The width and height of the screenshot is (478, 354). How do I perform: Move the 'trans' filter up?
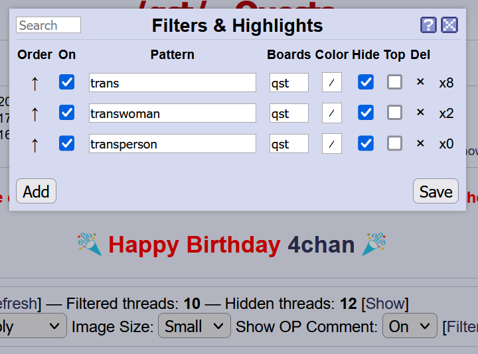(x=35, y=83)
